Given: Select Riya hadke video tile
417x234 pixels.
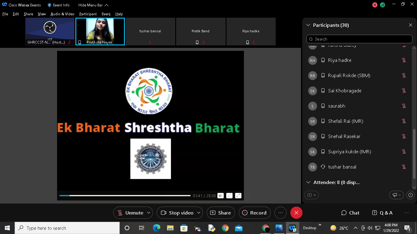Looking at the screenshot, I should point(251,31).
